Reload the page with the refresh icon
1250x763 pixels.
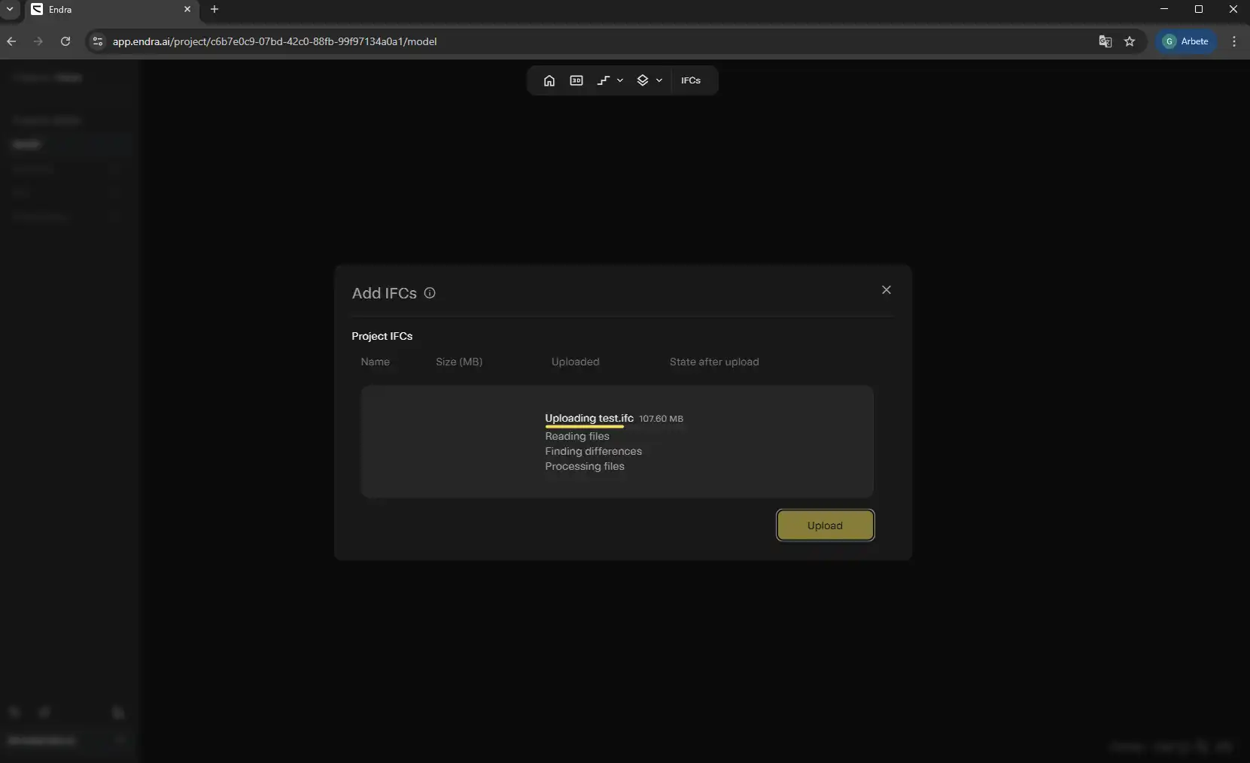(65, 41)
